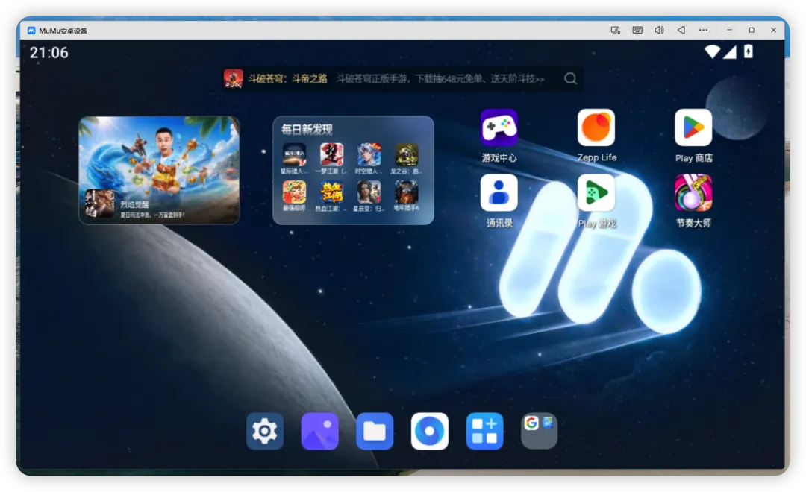Click the Wi-Fi status icon

point(712,51)
